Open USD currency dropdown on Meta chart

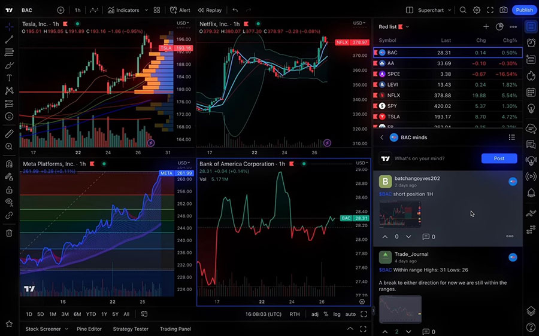[x=184, y=163]
